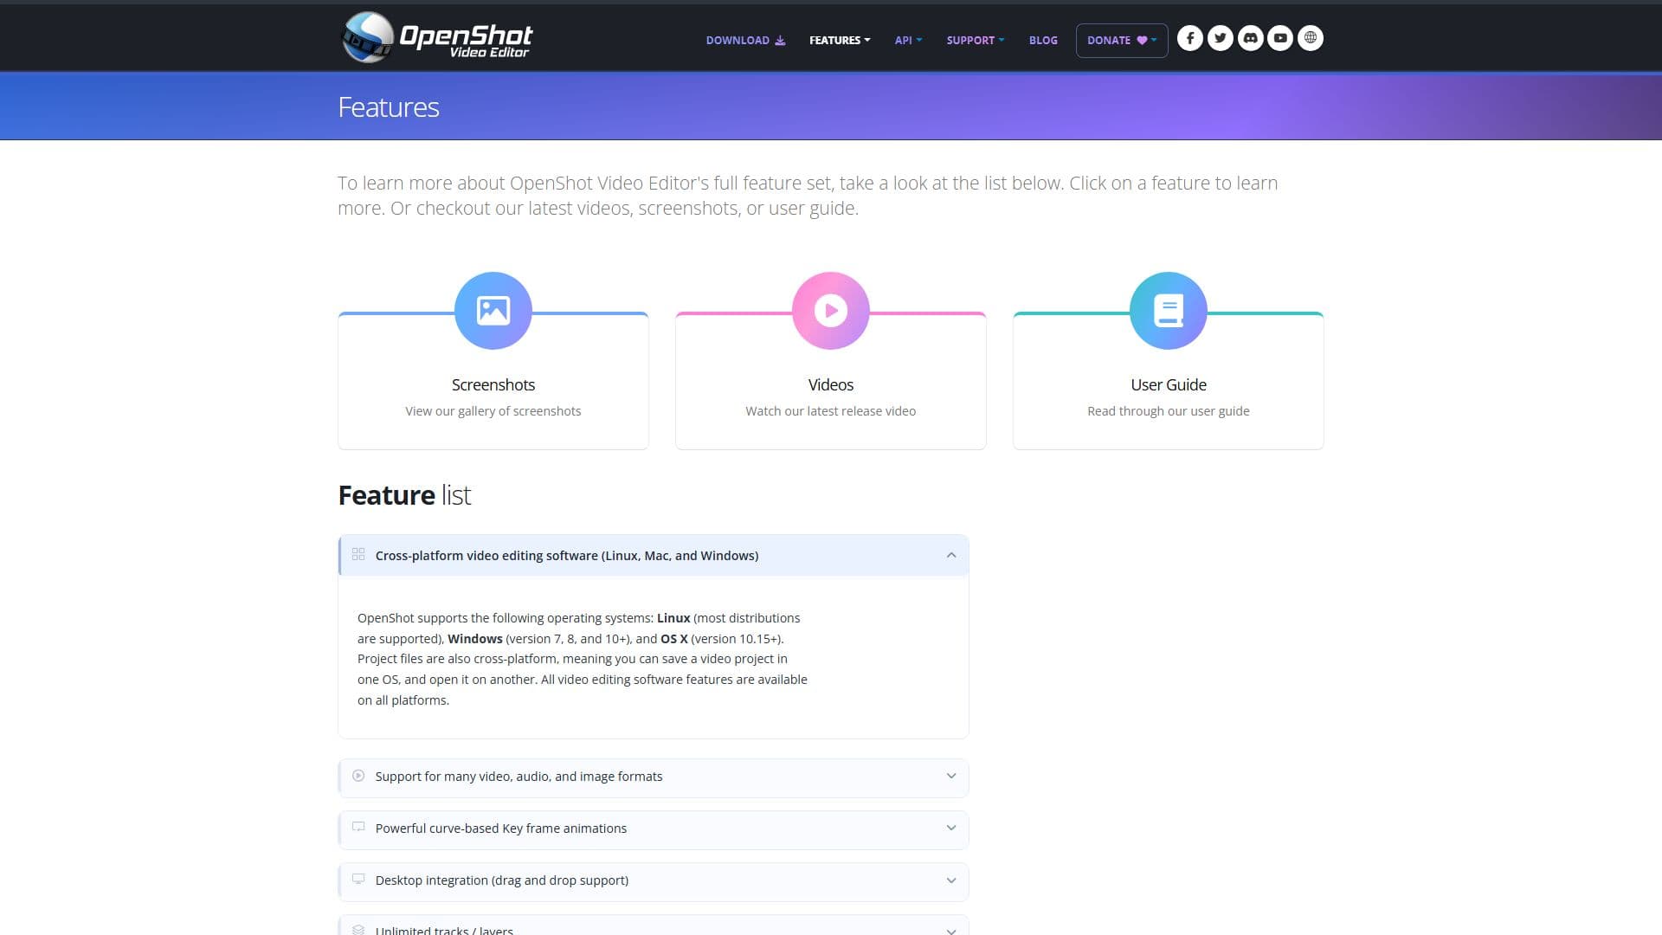Click the Screenshots picture icon
1662x935 pixels.
493,311
